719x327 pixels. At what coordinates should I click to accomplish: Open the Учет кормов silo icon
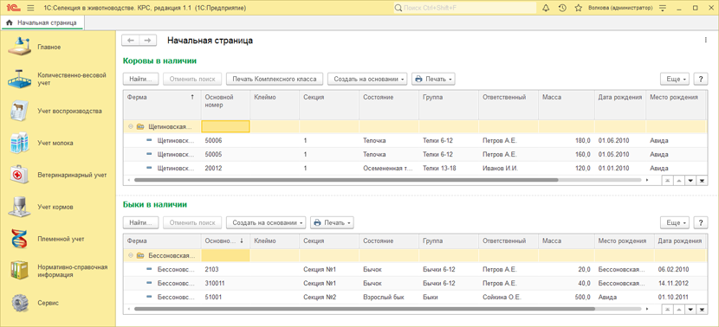tap(19, 207)
